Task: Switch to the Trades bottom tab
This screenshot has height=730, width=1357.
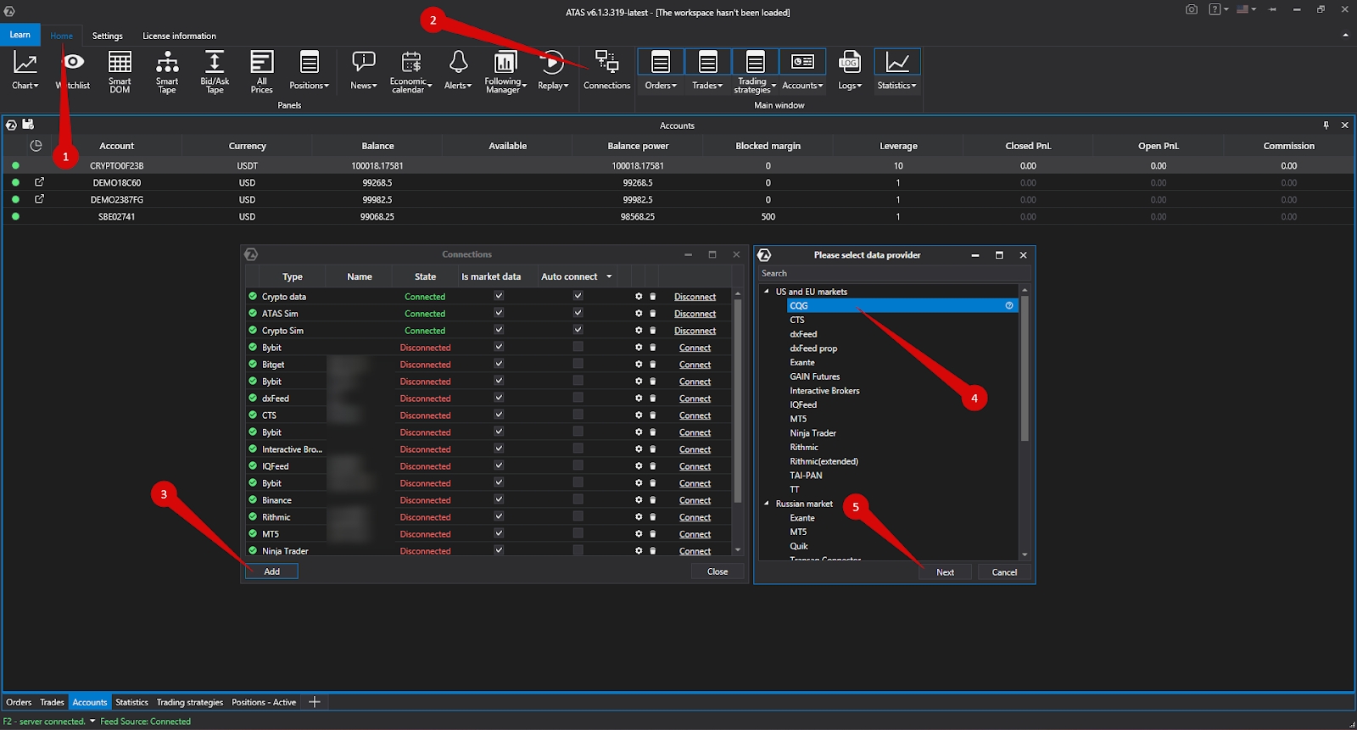Action: [x=52, y=702]
